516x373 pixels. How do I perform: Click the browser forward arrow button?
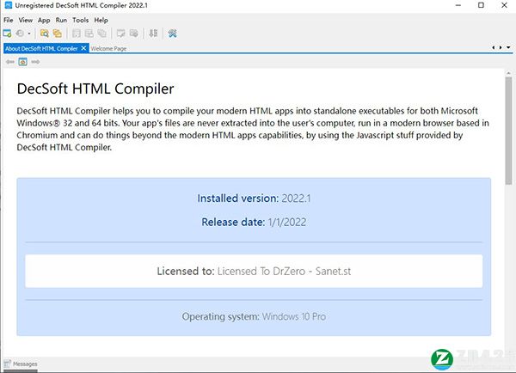(35, 62)
